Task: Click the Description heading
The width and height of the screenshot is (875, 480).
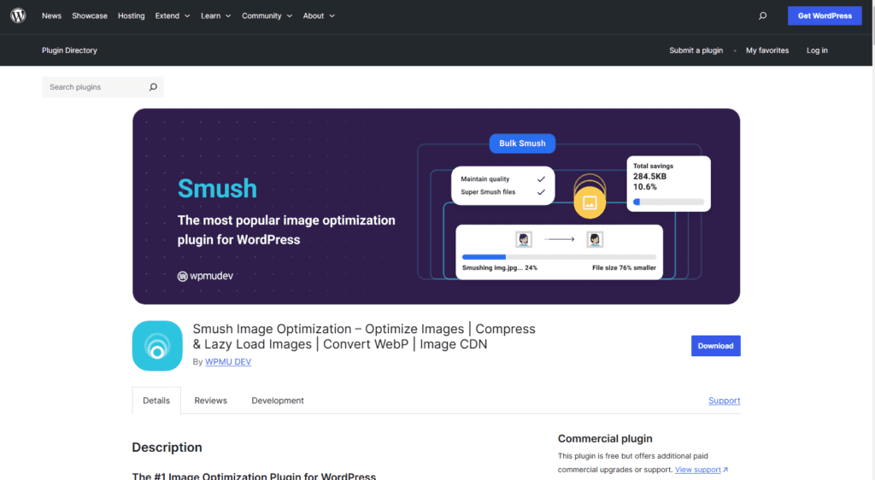Action: coord(167,448)
